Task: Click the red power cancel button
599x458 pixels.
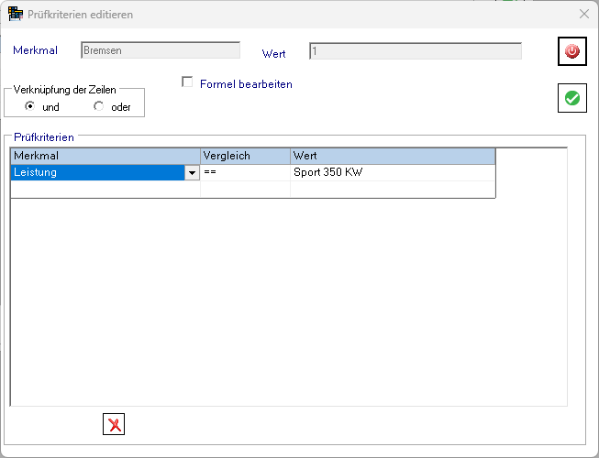Action: tap(572, 51)
